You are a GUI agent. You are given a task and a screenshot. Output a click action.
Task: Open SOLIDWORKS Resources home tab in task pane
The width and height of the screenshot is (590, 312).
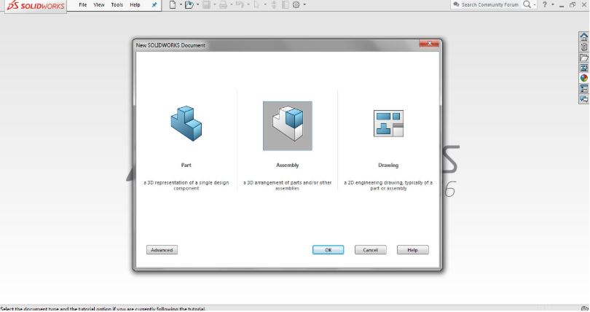pos(583,36)
